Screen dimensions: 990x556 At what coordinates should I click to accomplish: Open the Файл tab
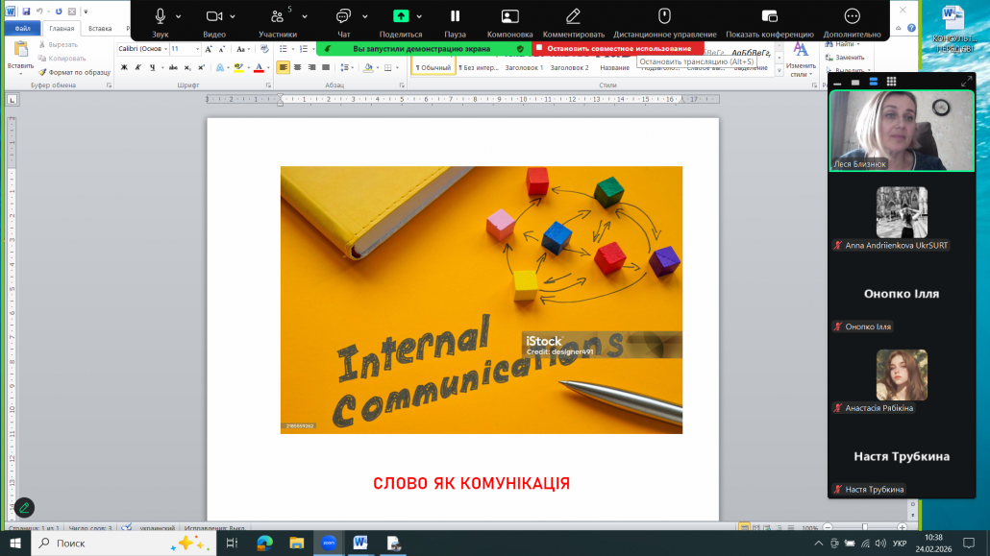pyautogui.click(x=23, y=29)
